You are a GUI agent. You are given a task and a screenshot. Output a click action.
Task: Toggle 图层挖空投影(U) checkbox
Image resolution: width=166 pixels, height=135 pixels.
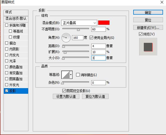[64, 91]
